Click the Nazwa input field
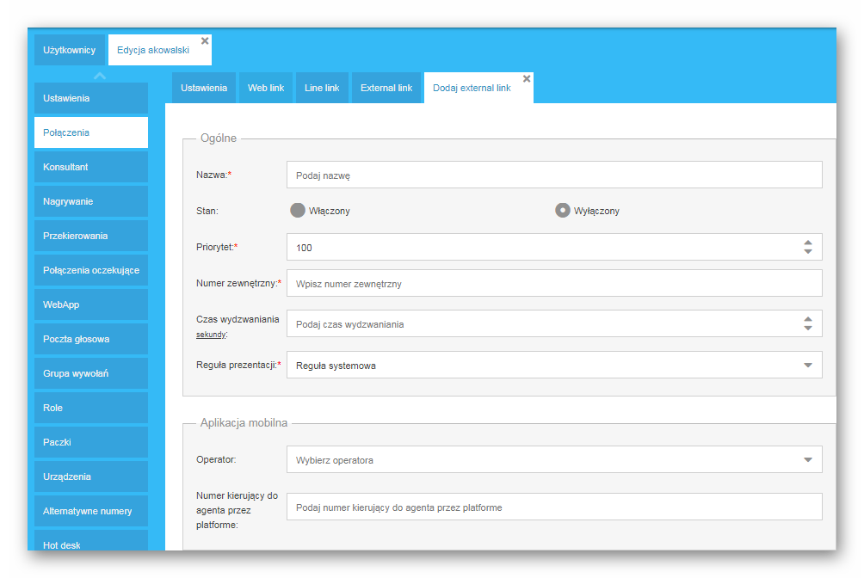Viewport: 864px width, 578px height. [554, 175]
